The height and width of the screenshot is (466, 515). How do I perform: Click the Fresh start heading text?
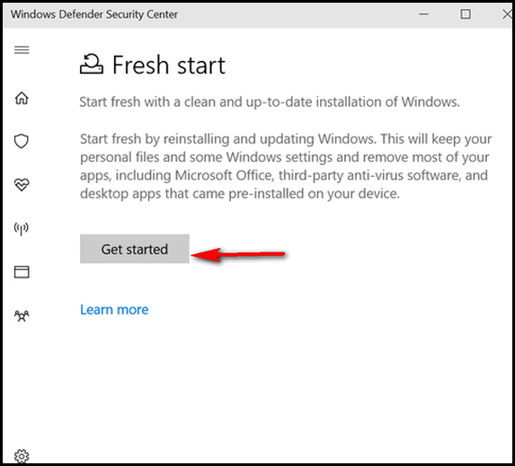tap(169, 65)
